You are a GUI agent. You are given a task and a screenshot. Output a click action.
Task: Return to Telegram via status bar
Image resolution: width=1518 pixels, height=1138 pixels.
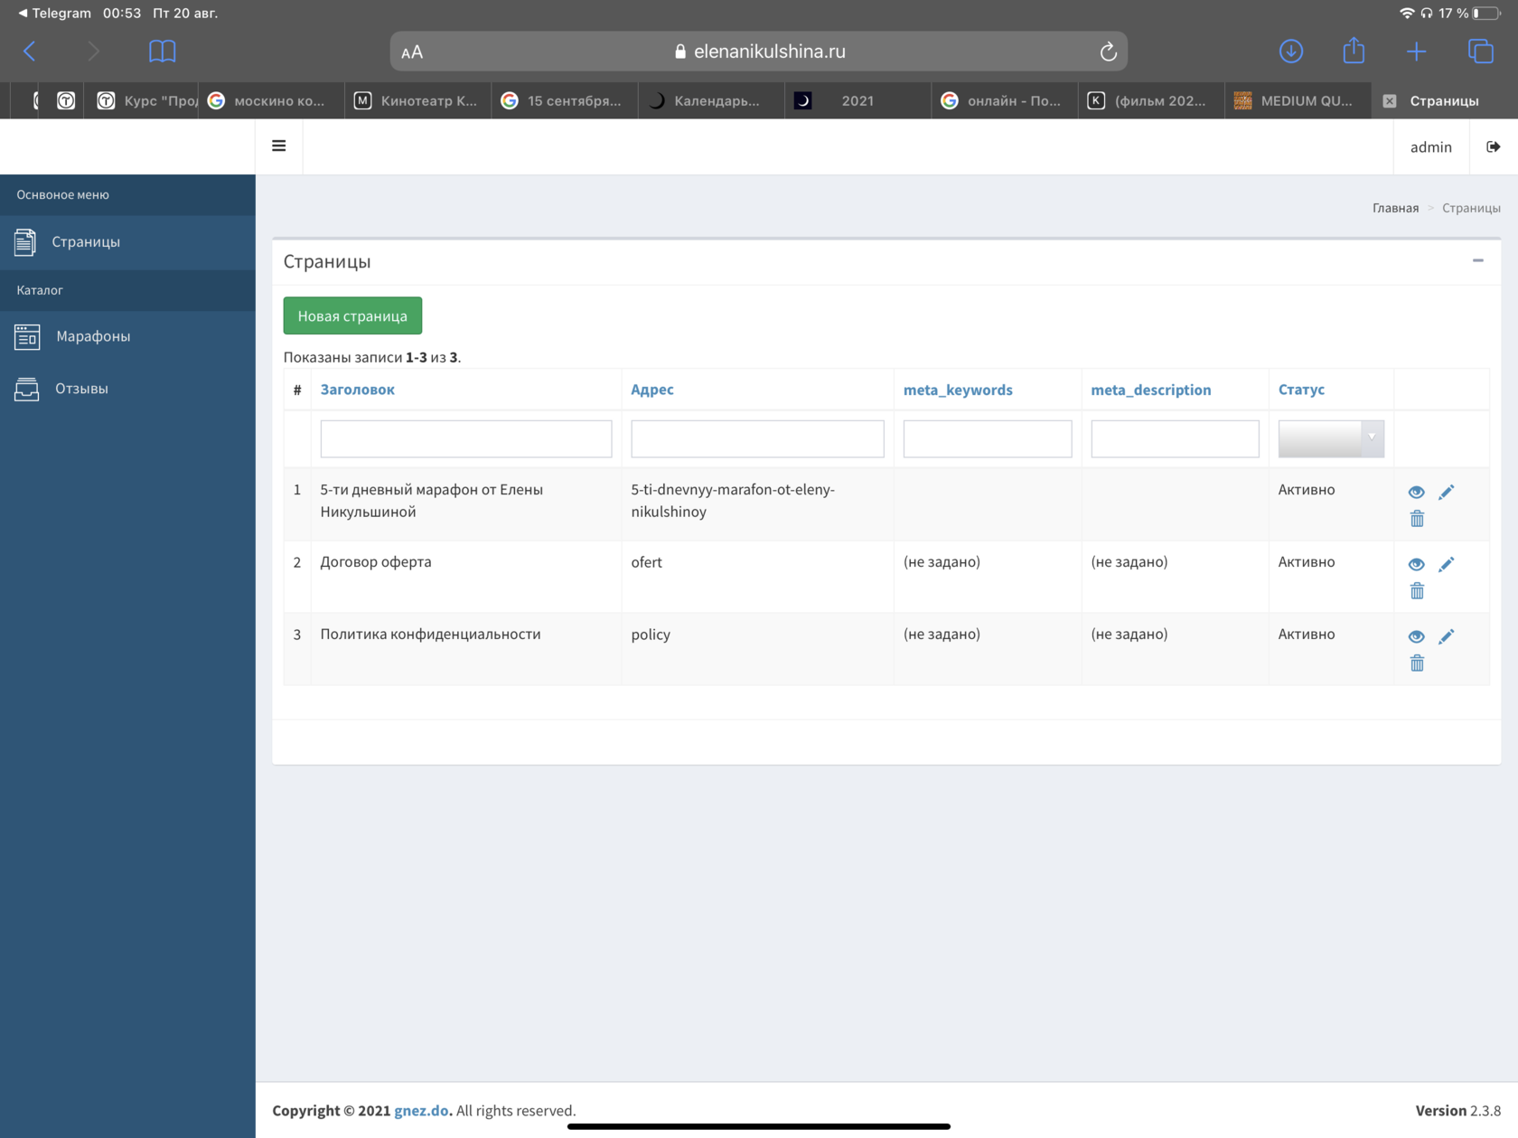(54, 13)
